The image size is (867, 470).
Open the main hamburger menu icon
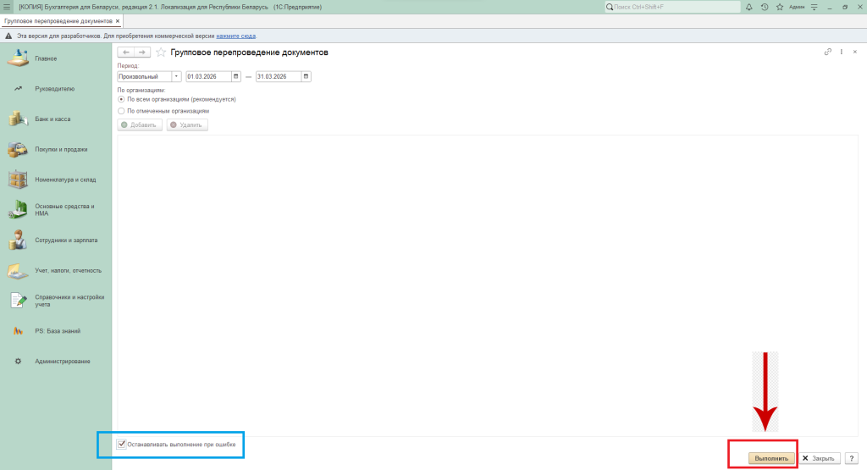coord(7,7)
